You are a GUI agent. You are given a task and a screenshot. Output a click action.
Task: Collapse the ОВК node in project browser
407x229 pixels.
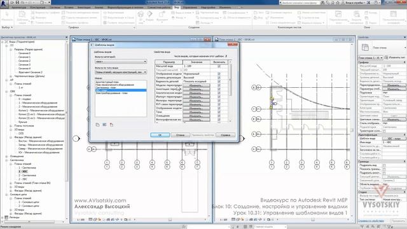[7, 92]
